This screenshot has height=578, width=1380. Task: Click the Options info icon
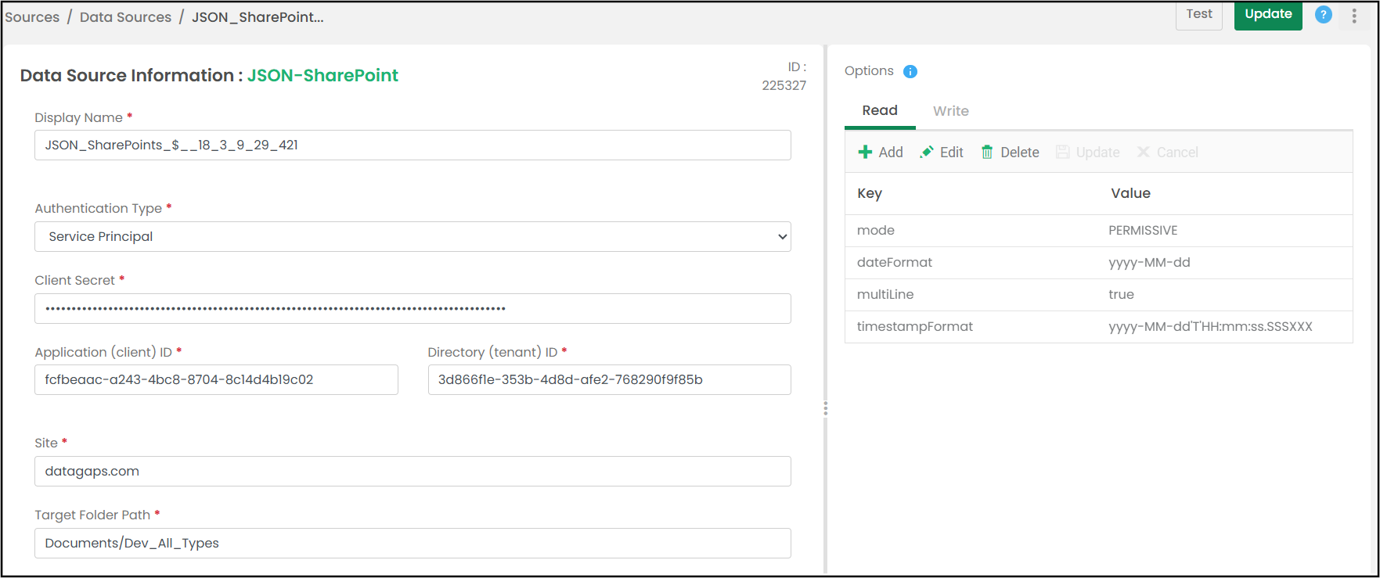point(910,71)
